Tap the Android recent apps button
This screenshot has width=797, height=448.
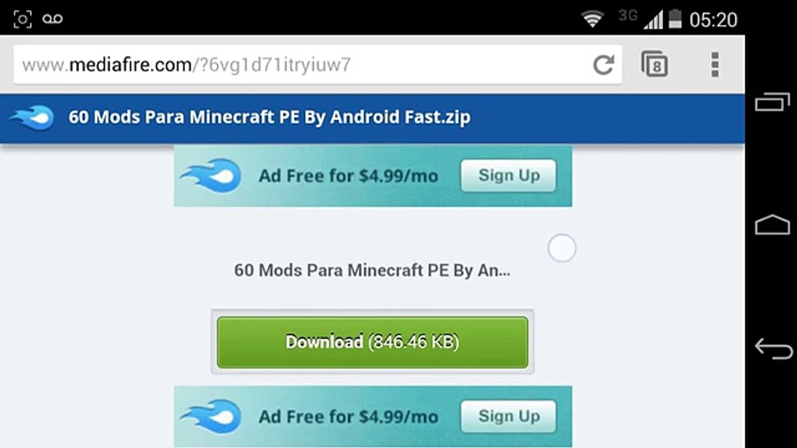click(x=772, y=101)
